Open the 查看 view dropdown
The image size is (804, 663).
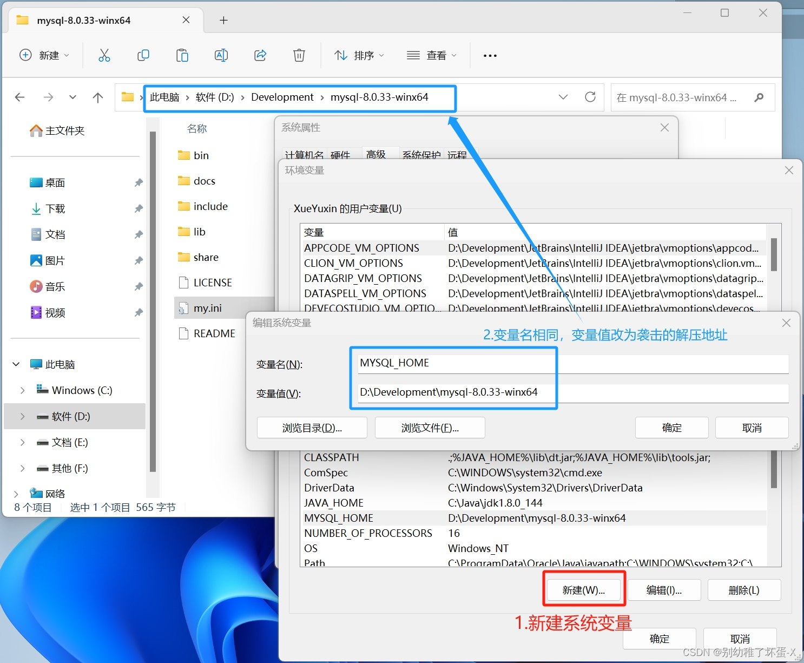[x=432, y=55]
